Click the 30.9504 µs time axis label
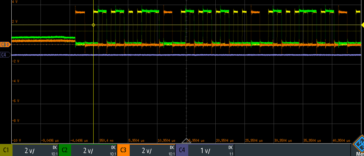This screenshot has width=364, height=156. point(282,141)
